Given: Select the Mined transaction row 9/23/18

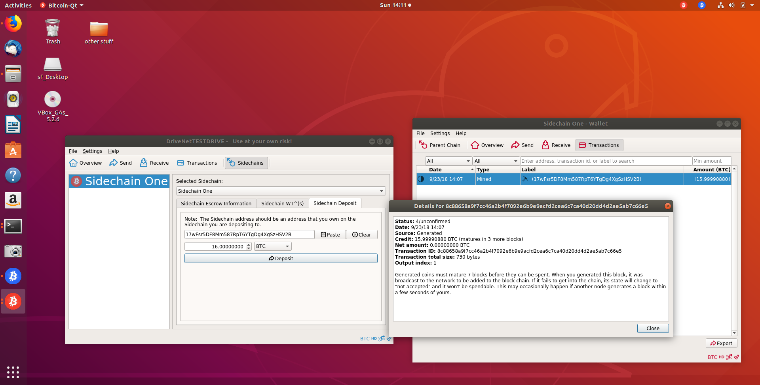Looking at the screenshot, I should (574, 179).
